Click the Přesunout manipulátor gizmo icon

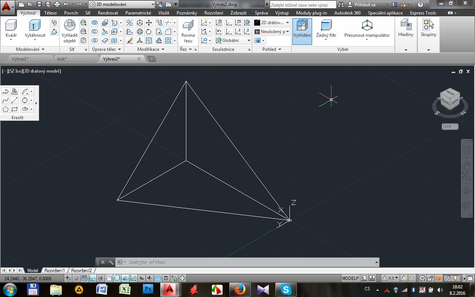pos(367,28)
